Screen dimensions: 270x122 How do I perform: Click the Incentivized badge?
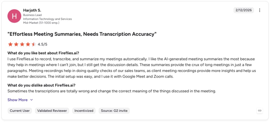84,111
